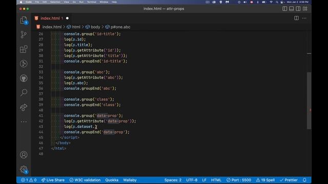
Task: Click log(p.getAttribute('title')); on line 30
Action: [x=96, y=56]
